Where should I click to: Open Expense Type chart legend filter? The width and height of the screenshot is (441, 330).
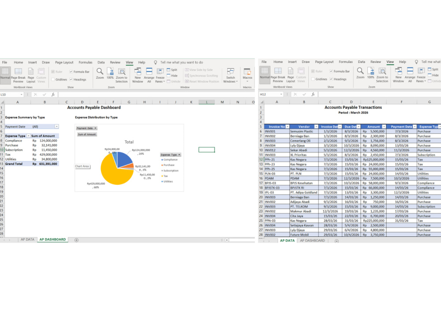click(170, 154)
